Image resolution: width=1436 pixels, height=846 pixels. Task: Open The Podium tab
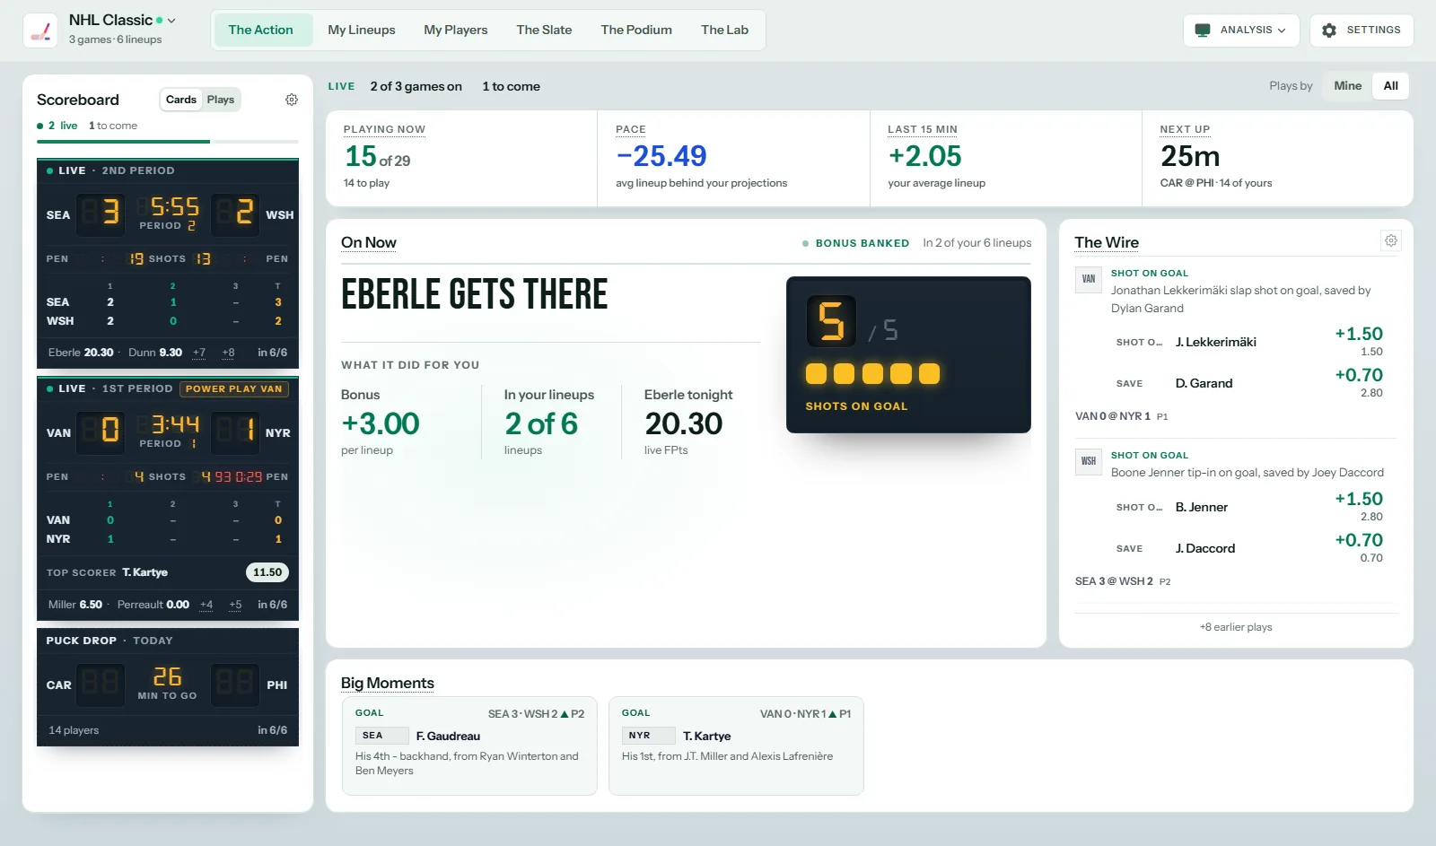coord(636,30)
